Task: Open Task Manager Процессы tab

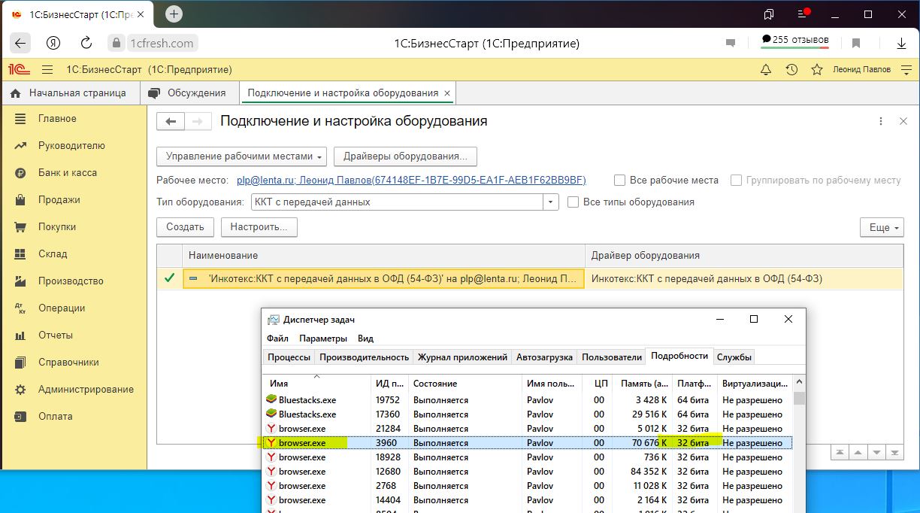Action: 289,357
